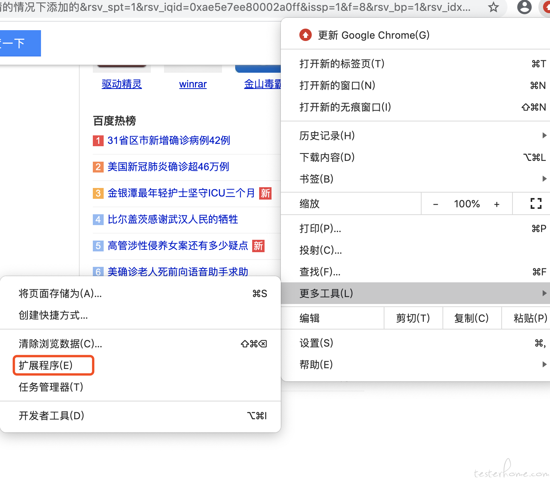Open hot item 美确诊老人死前向语音助手求助
550x485 pixels.
click(178, 272)
